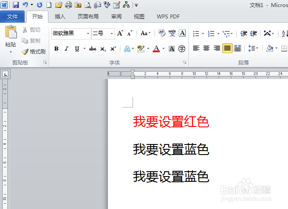
Task: Toggle Italic formatting
Action: [x=66, y=49]
